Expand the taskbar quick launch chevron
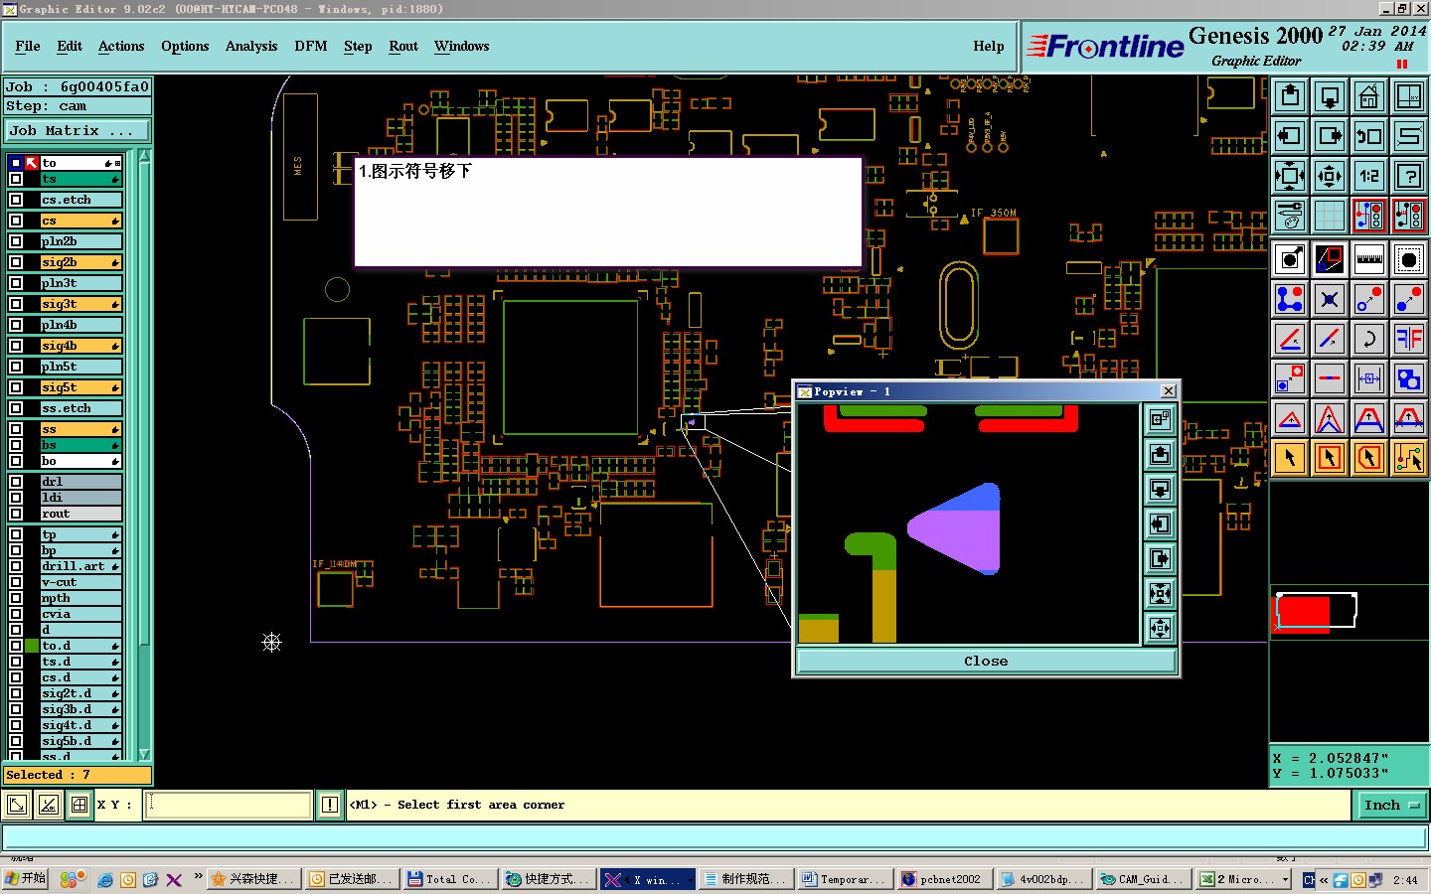Viewport: 1431px width, 894px height. tap(198, 877)
